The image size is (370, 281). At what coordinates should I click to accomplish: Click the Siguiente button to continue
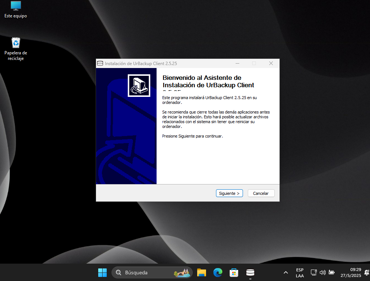(x=229, y=193)
